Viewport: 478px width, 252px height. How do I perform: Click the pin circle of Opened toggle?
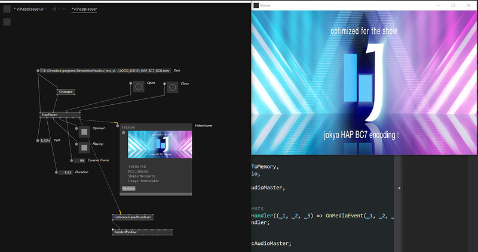pyautogui.click(x=76, y=128)
